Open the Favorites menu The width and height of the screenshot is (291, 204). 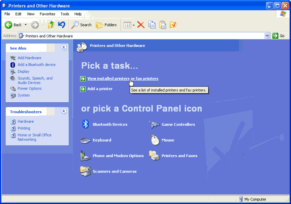(47, 14)
